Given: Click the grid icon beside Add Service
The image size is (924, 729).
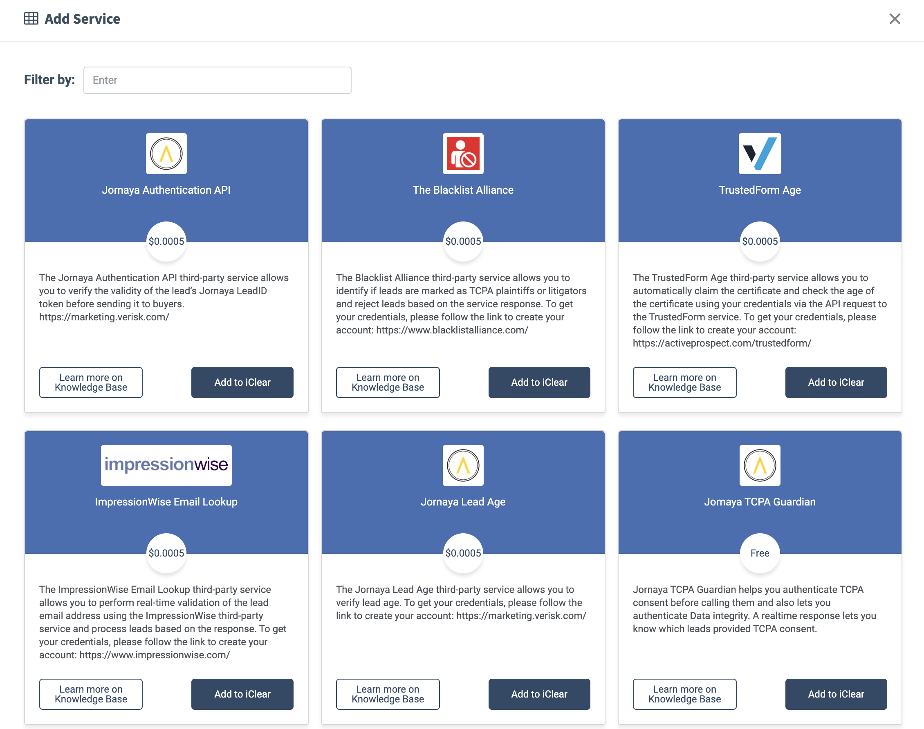Looking at the screenshot, I should pyautogui.click(x=31, y=19).
